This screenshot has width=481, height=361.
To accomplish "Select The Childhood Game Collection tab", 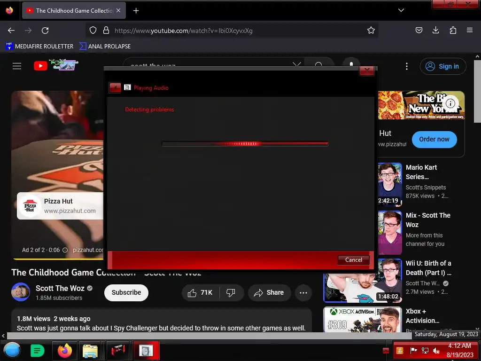I will 74,11.
